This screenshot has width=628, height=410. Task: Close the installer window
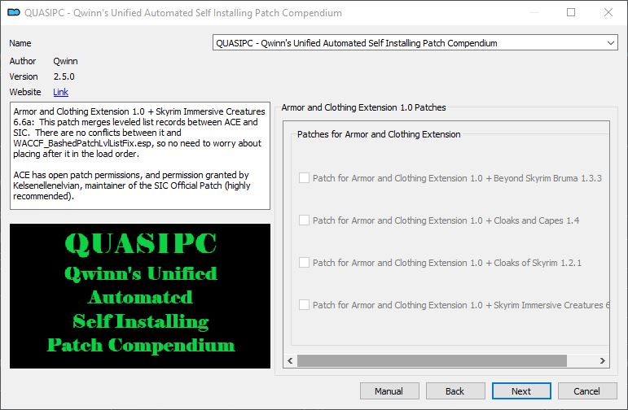tap(608, 12)
